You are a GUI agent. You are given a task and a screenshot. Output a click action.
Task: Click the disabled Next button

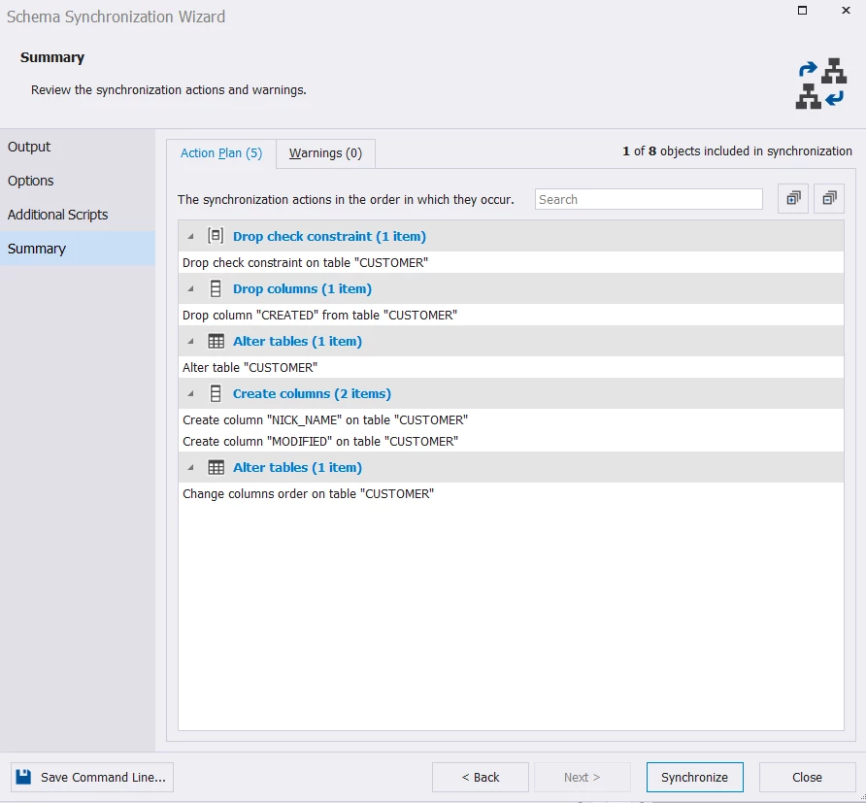(x=583, y=777)
